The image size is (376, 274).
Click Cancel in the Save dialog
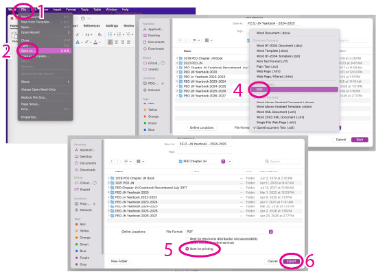click(341, 140)
